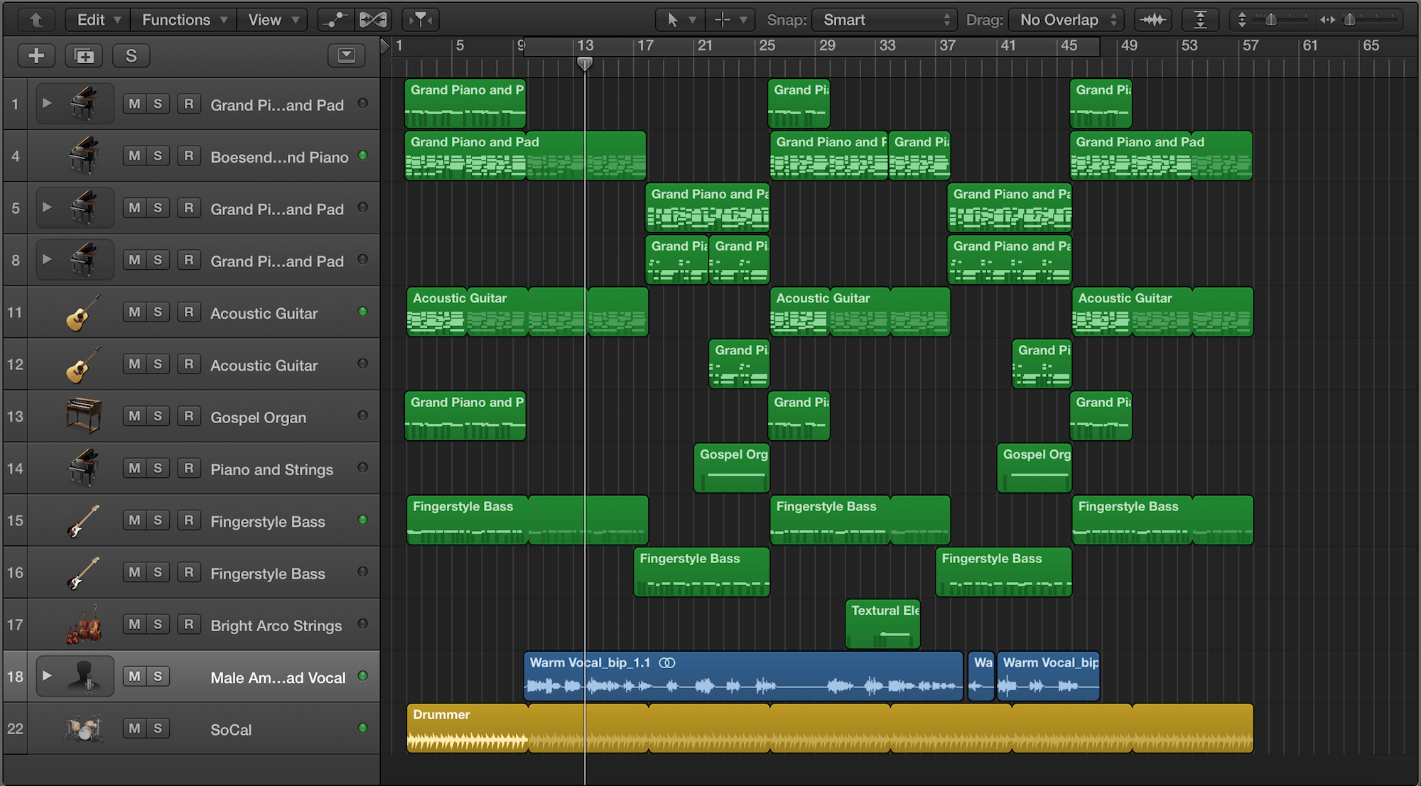Click the Show Automation toolbar icon
Screen dimensions: 1421x786
click(x=334, y=20)
